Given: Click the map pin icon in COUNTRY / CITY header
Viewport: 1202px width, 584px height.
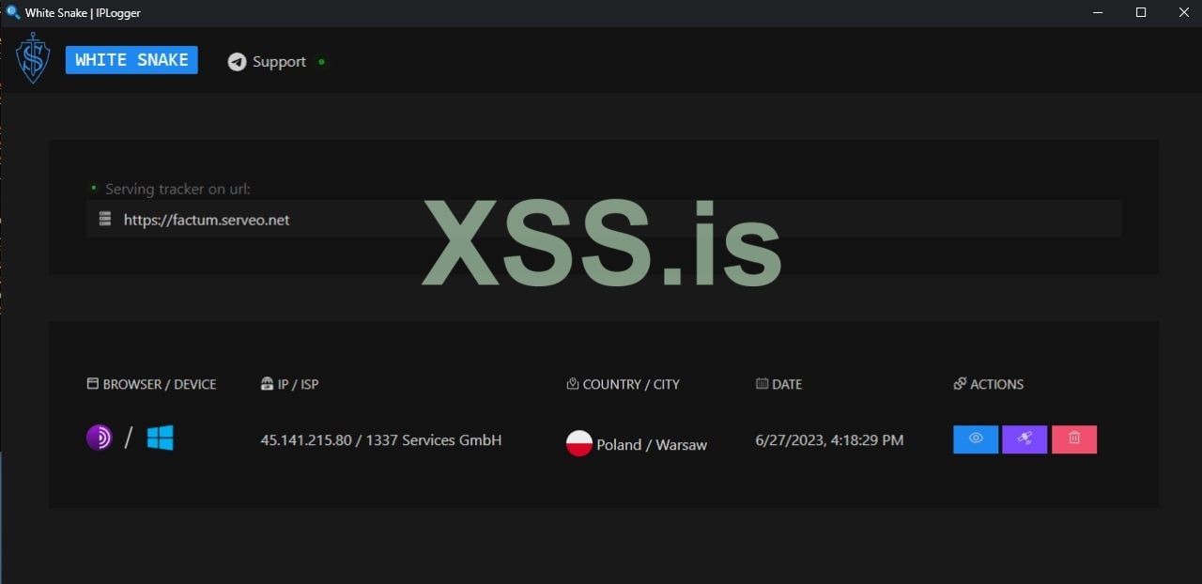Looking at the screenshot, I should point(573,384).
